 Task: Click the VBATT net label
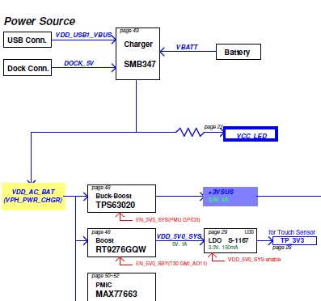pos(187,47)
